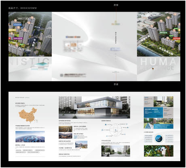
Task: Select the street entrance photo with pedestrian
Action: pyautogui.click(x=116, y=151)
